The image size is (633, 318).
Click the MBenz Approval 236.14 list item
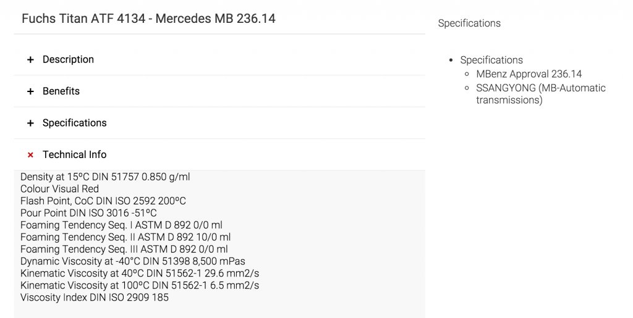(x=529, y=74)
